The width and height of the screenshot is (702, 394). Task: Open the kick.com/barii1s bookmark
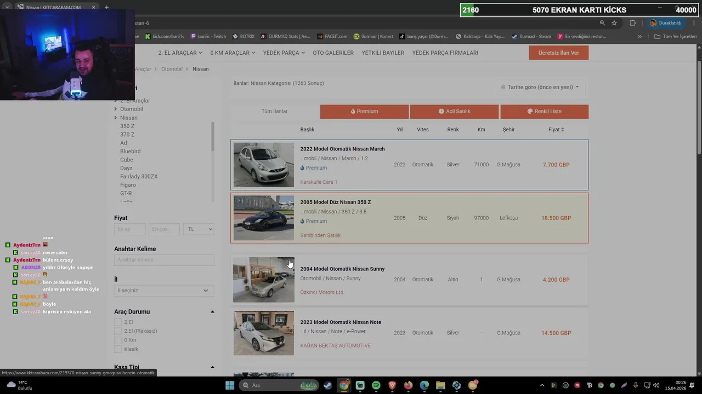(165, 37)
